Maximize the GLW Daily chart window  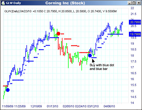pyautogui.click(x=134, y=3)
